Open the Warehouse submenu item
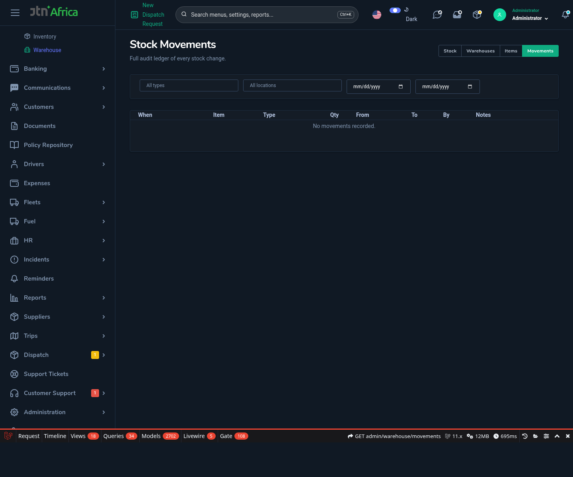The height and width of the screenshot is (477, 573). click(x=47, y=50)
